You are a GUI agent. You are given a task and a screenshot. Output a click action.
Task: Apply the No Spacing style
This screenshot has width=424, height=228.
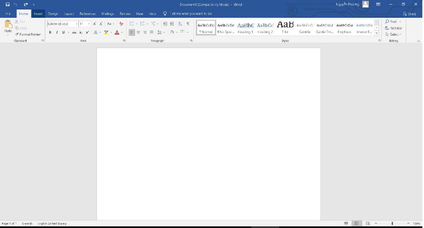click(226, 28)
